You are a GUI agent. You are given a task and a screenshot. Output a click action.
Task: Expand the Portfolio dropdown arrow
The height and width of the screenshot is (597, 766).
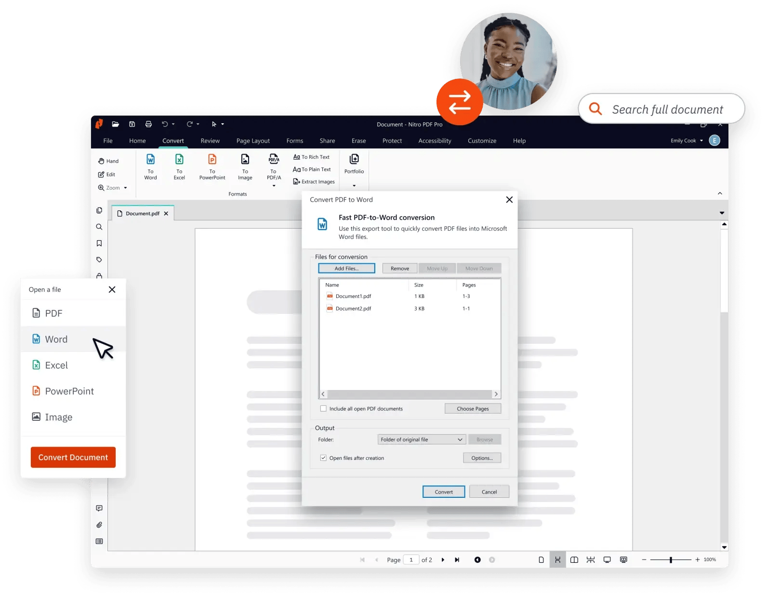[x=354, y=186]
